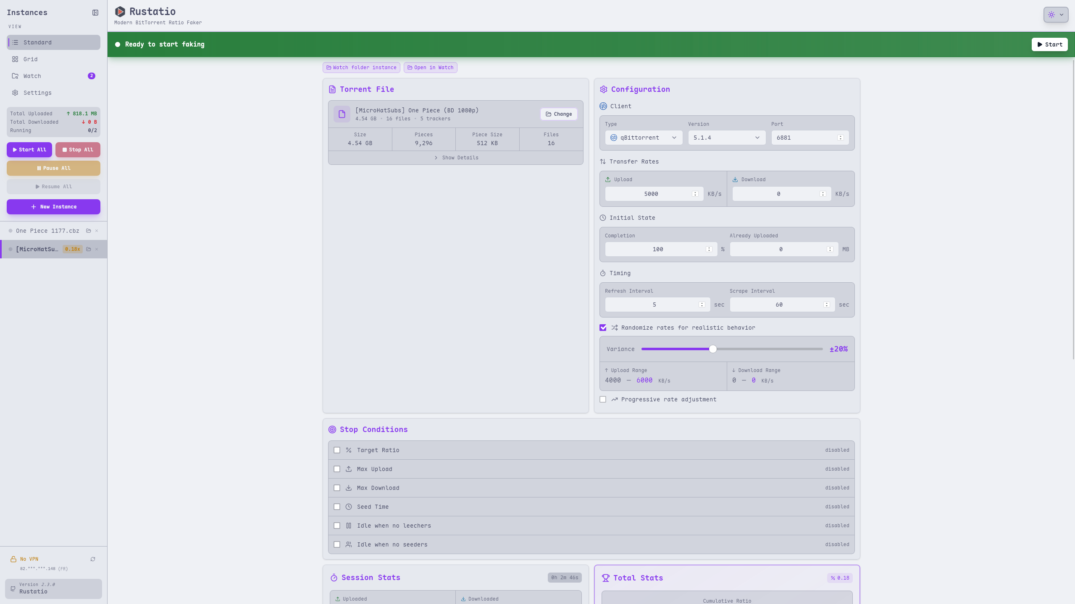1075x604 pixels.
Task: Remove the One Piece 1177.cbz instance
Action: coord(96,230)
